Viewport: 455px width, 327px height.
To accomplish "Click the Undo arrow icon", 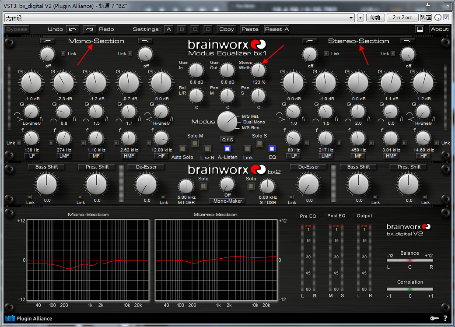I will pos(73,29).
